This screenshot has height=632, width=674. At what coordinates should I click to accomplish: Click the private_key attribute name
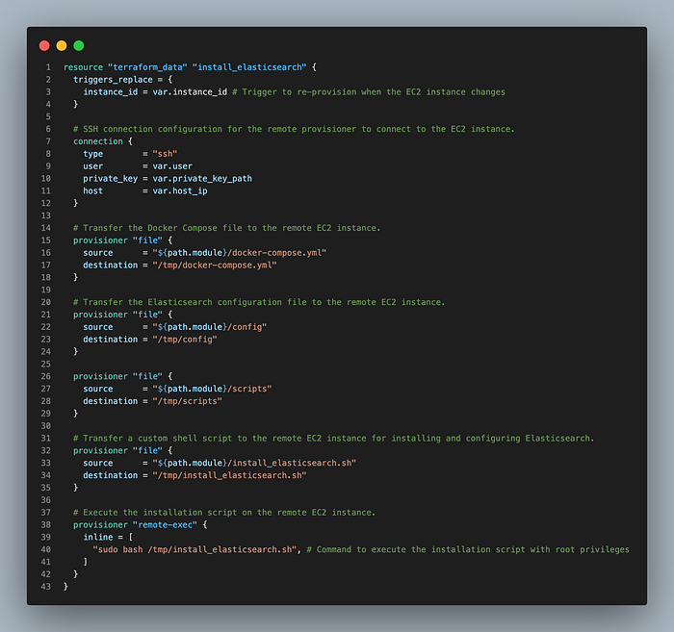tap(111, 179)
